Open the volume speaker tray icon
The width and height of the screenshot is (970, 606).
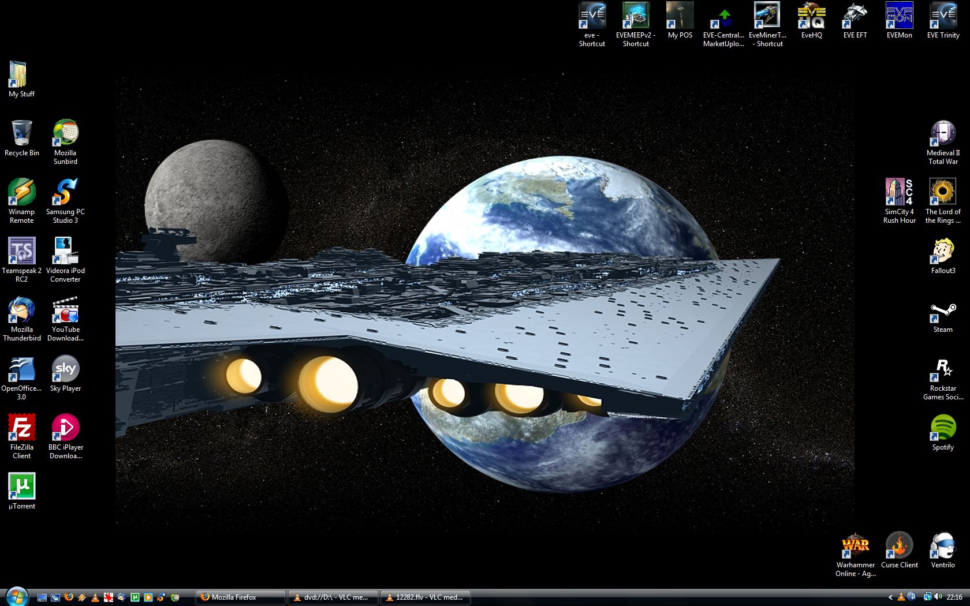[x=938, y=597]
